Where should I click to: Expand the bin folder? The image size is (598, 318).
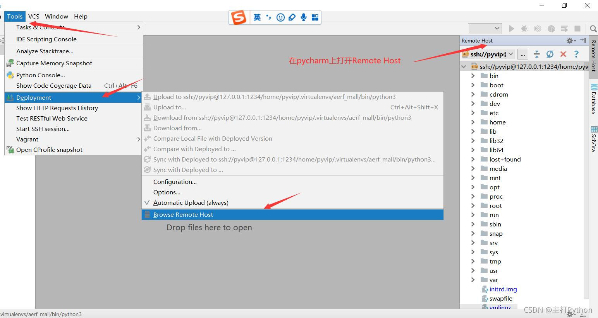coord(473,76)
